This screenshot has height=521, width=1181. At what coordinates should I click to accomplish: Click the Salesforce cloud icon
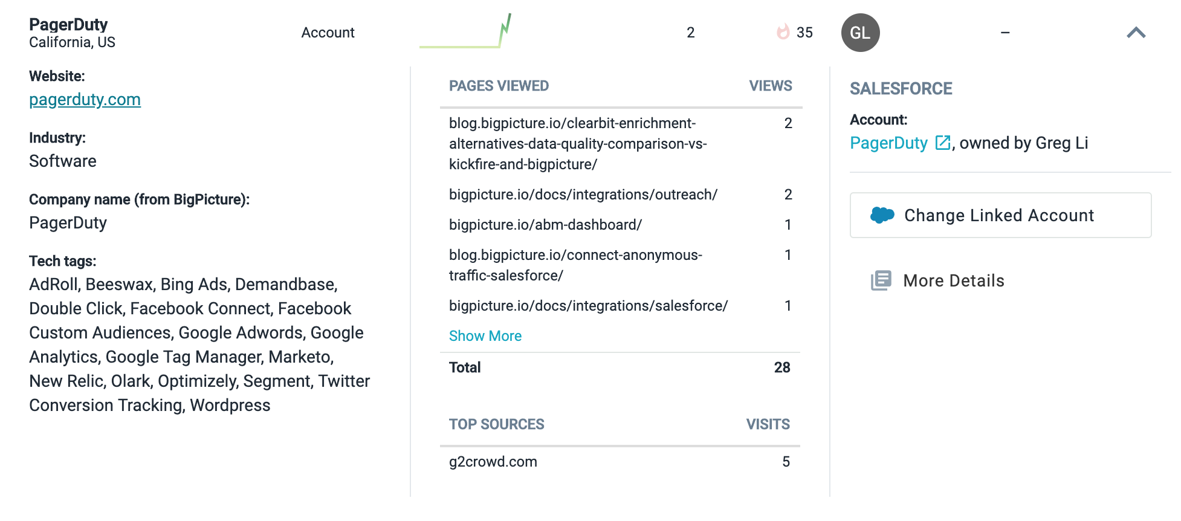coord(882,215)
